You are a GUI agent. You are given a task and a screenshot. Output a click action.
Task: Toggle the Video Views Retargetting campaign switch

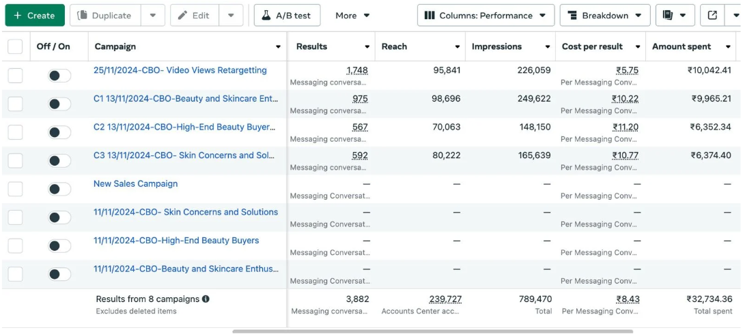[x=59, y=76]
